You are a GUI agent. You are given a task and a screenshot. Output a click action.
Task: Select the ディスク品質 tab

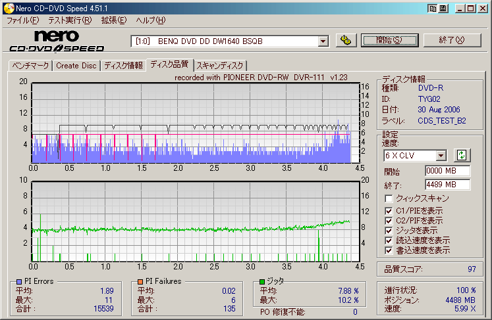169,64
